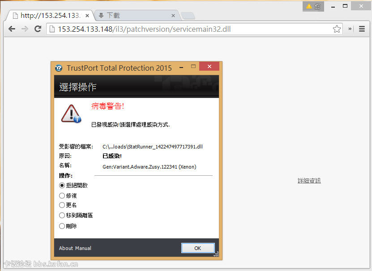Click the 選擇操作 dialog header
372x271 pixels.
(77, 87)
